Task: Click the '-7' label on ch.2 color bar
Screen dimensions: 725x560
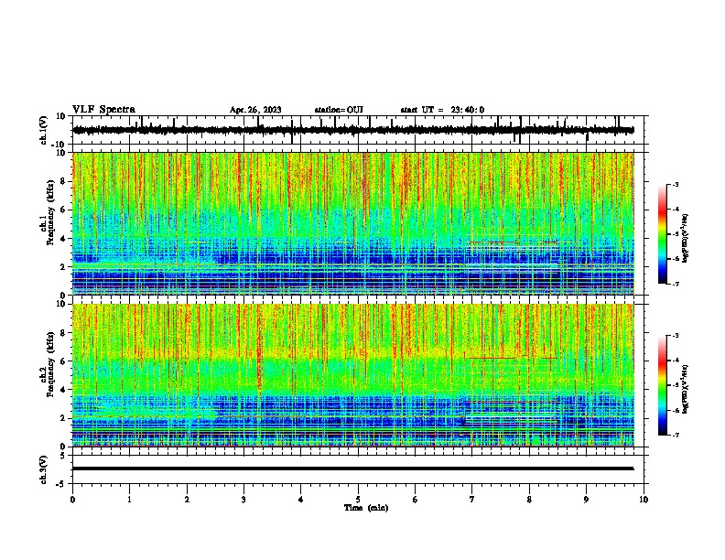Action: click(x=675, y=435)
